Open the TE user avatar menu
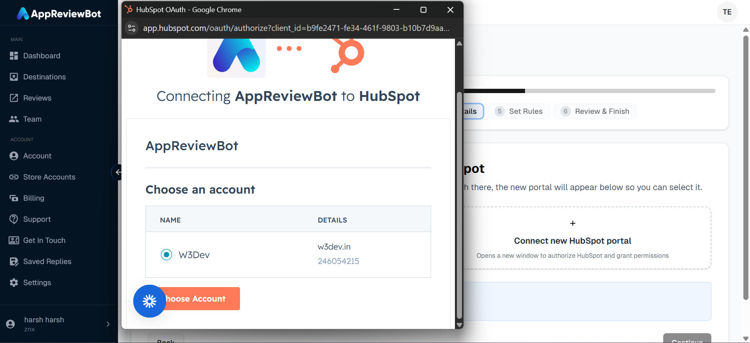This screenshot has width=750, height=343. coord(727,12)
